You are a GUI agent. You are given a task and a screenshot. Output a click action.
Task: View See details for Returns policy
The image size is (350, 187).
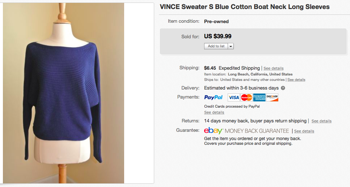point(321,121)
